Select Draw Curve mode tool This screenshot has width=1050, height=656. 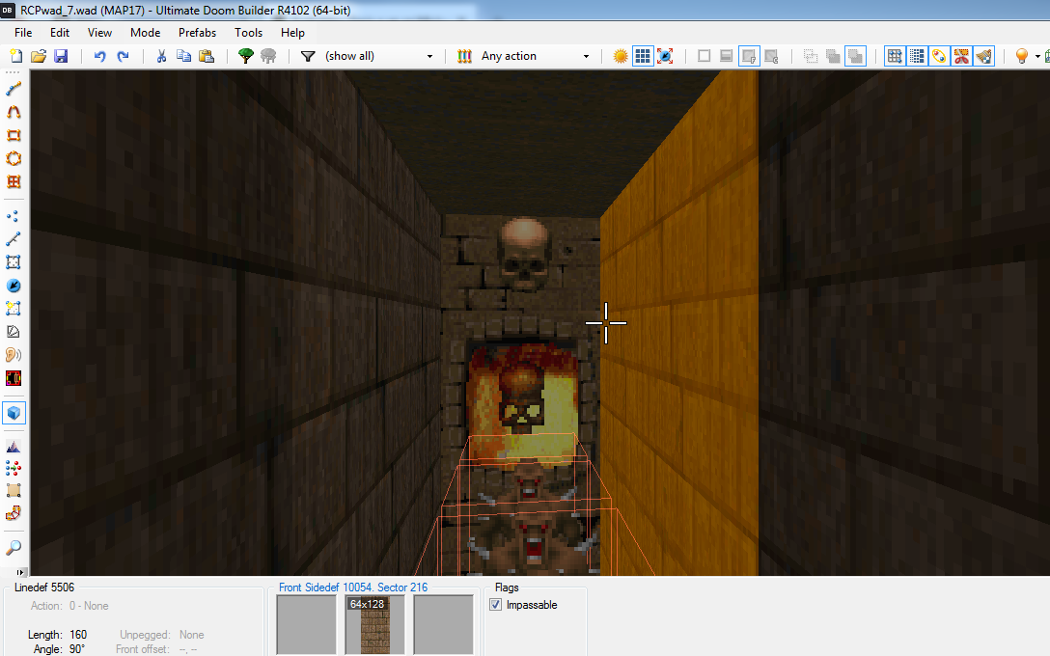(14, 112)
